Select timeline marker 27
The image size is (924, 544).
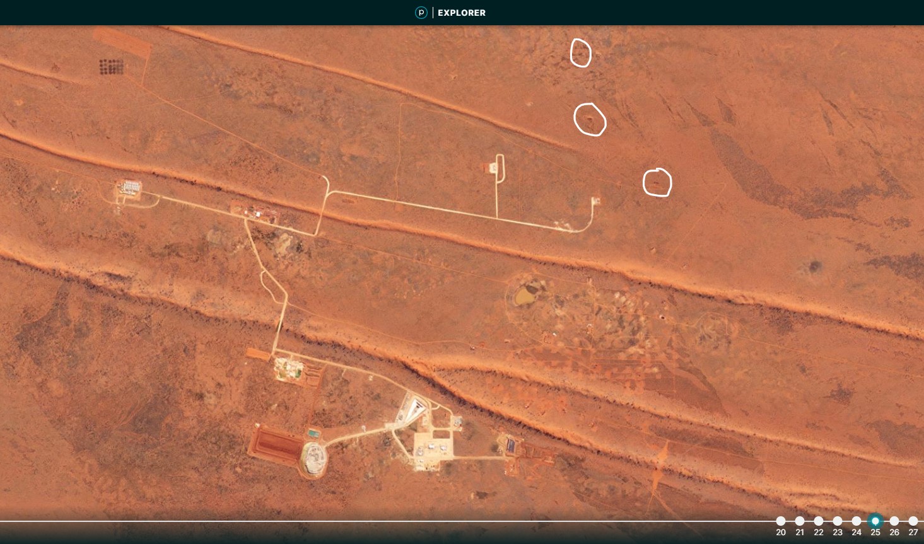pyautogui.click(x=913, y=521)
